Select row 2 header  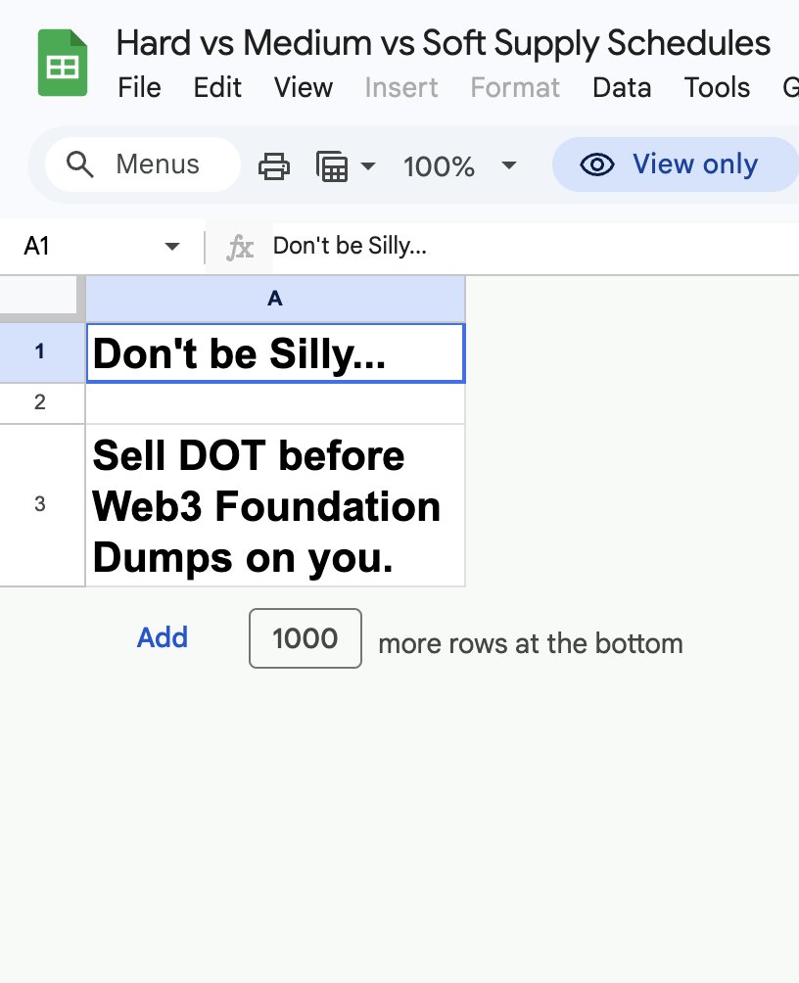click(x=40, y=402)
